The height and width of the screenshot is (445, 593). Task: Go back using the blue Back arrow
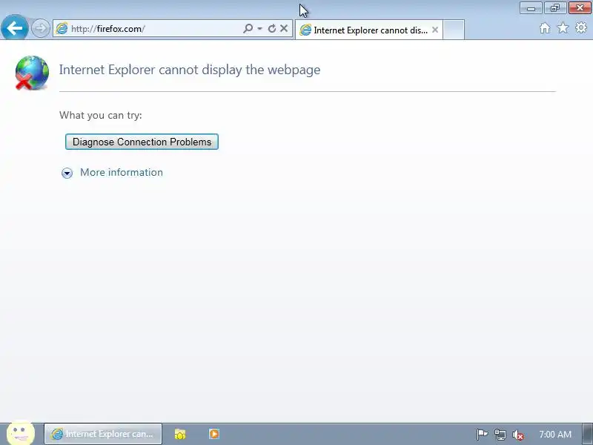(x=14, y=27)
